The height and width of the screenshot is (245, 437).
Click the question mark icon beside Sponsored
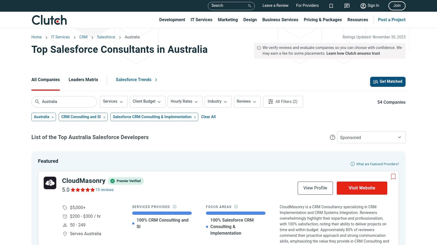click(332, 137)
